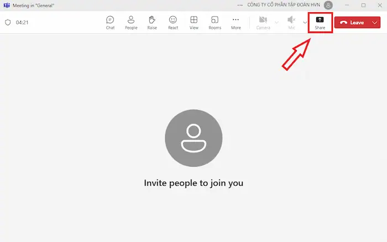Raise your hand in the meeting
Viewport: 387px width, 242px height.
point(152,22)
